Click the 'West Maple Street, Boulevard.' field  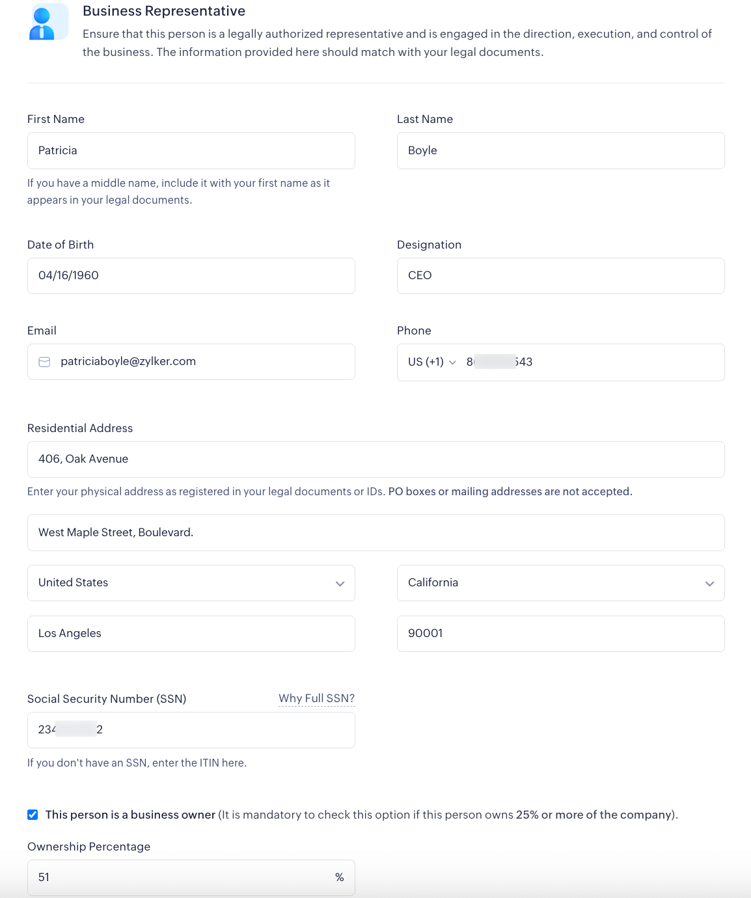click(375, 532)
